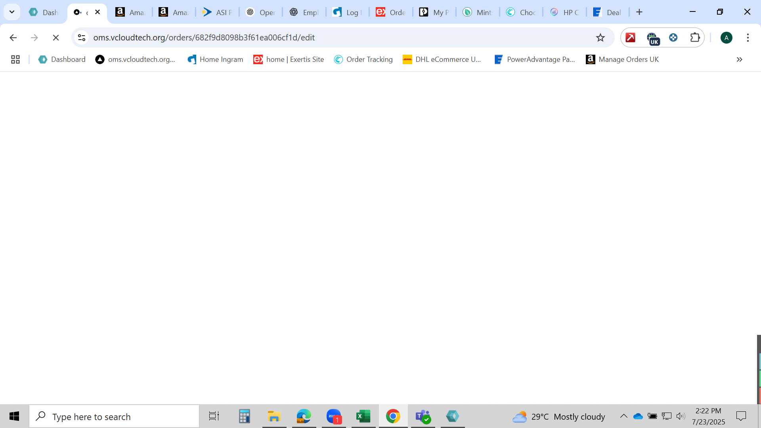Screen dimensions: 761x428
Task: Open the teal hexagon taskbar app
Action: (453, 417)
